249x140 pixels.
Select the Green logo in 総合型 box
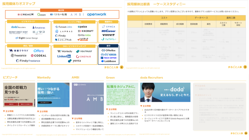pos(41,15)
